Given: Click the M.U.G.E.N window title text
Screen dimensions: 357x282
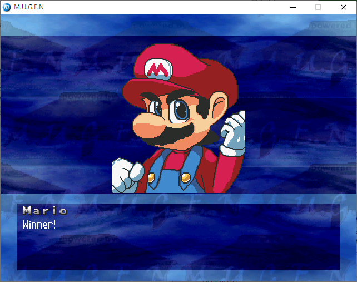Looking at the screenshot, I should pyautogui.click(x=29, y=7).
